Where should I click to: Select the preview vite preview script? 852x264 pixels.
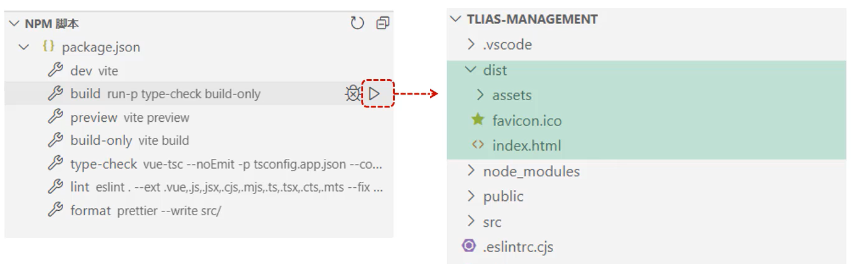[x=130, y=117]
